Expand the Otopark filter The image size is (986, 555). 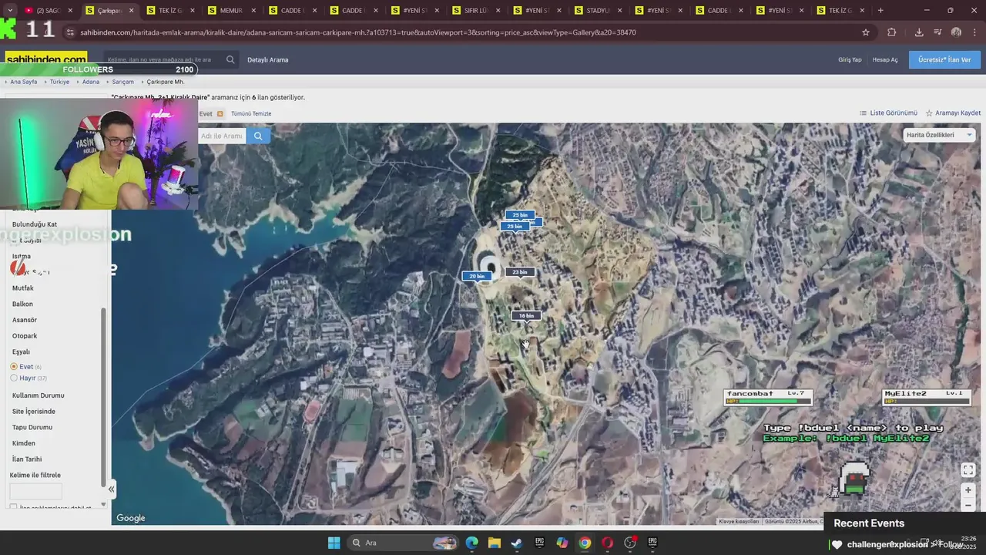pyautogui.click(x=25, y=336)
